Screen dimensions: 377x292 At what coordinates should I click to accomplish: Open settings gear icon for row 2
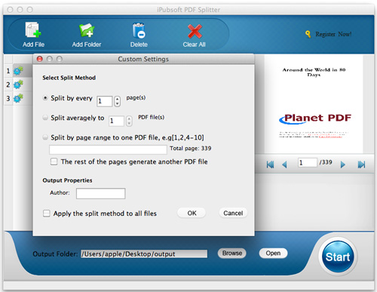click(x=18, y=85)
